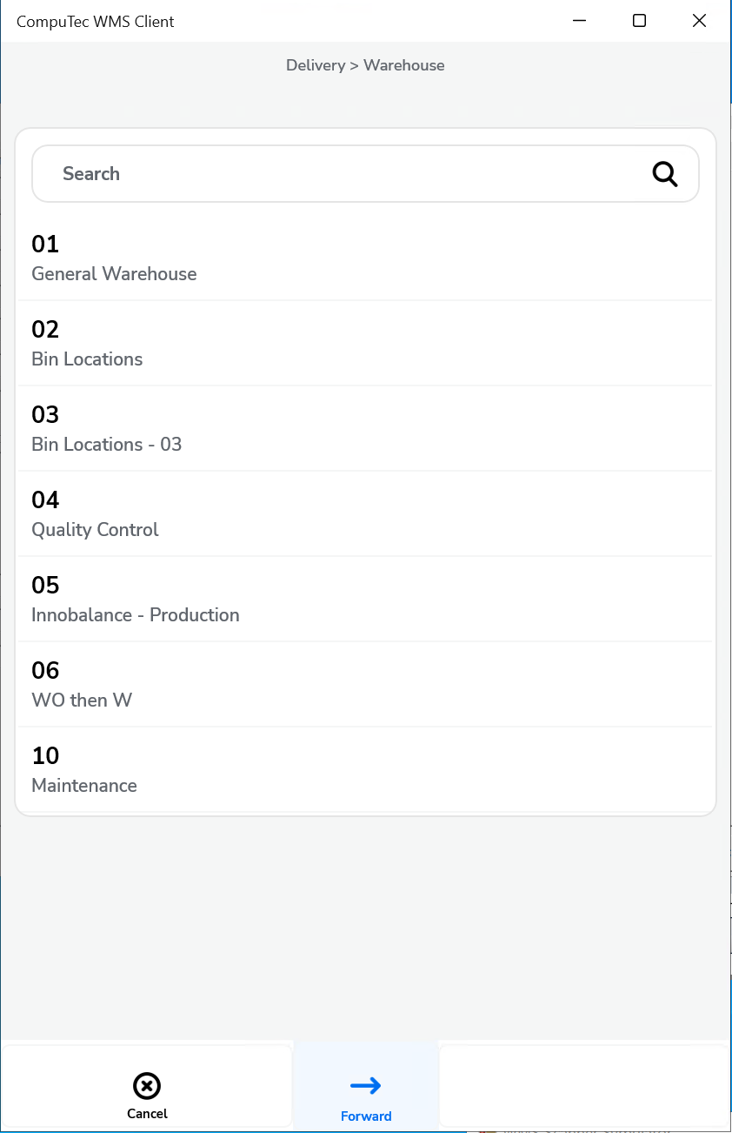The width and height of the screenshot is (732, 1133).
Task: Click the magnifying glass search icon
Action: (x=664, y=174)
